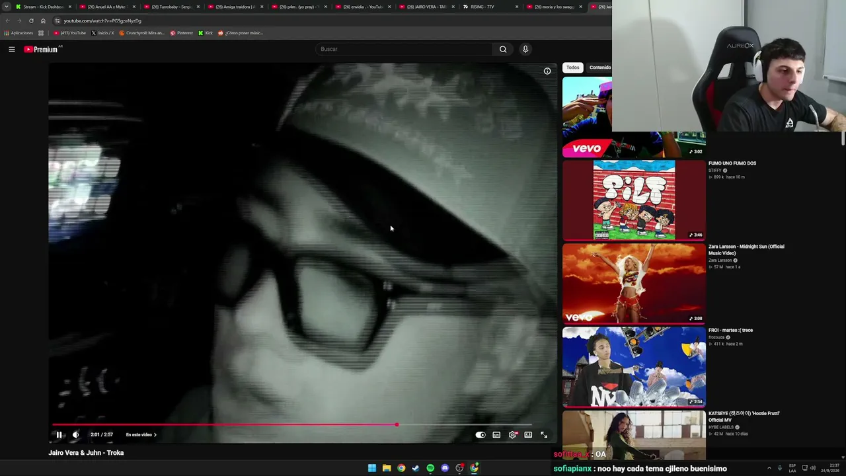Open the '(453) YouTube' bookmark

pos(70,33)
